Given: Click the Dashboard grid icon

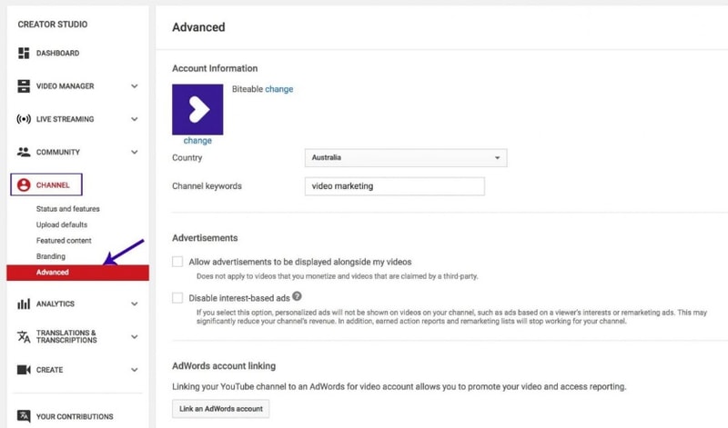Looking at the screenshot, I should (x=24, y=53).
